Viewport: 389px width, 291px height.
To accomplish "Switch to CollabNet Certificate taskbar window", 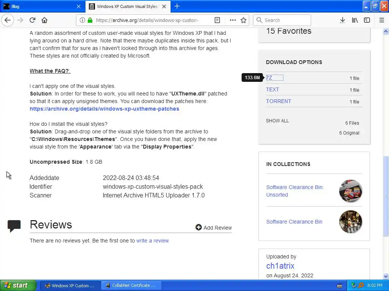I will click(131, 286).
